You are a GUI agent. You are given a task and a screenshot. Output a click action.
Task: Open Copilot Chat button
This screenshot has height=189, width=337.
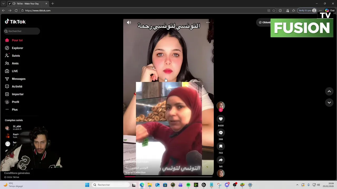coord(330,10)
